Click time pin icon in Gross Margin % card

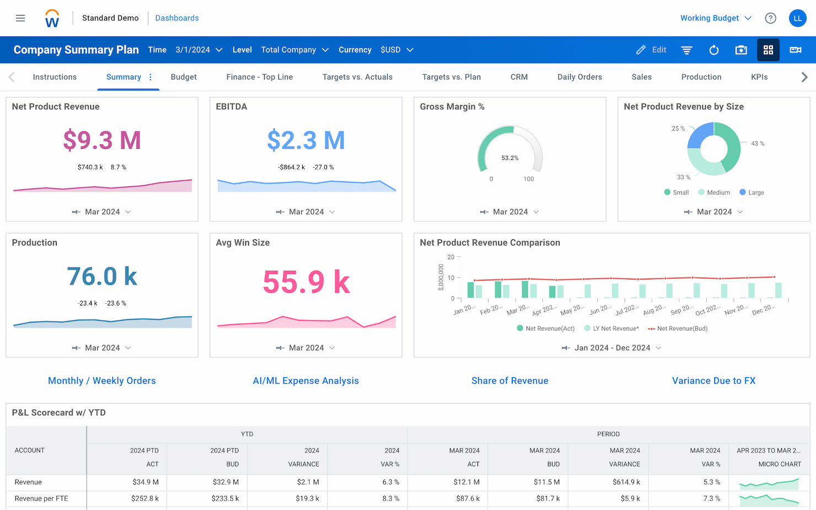[484, 212]
